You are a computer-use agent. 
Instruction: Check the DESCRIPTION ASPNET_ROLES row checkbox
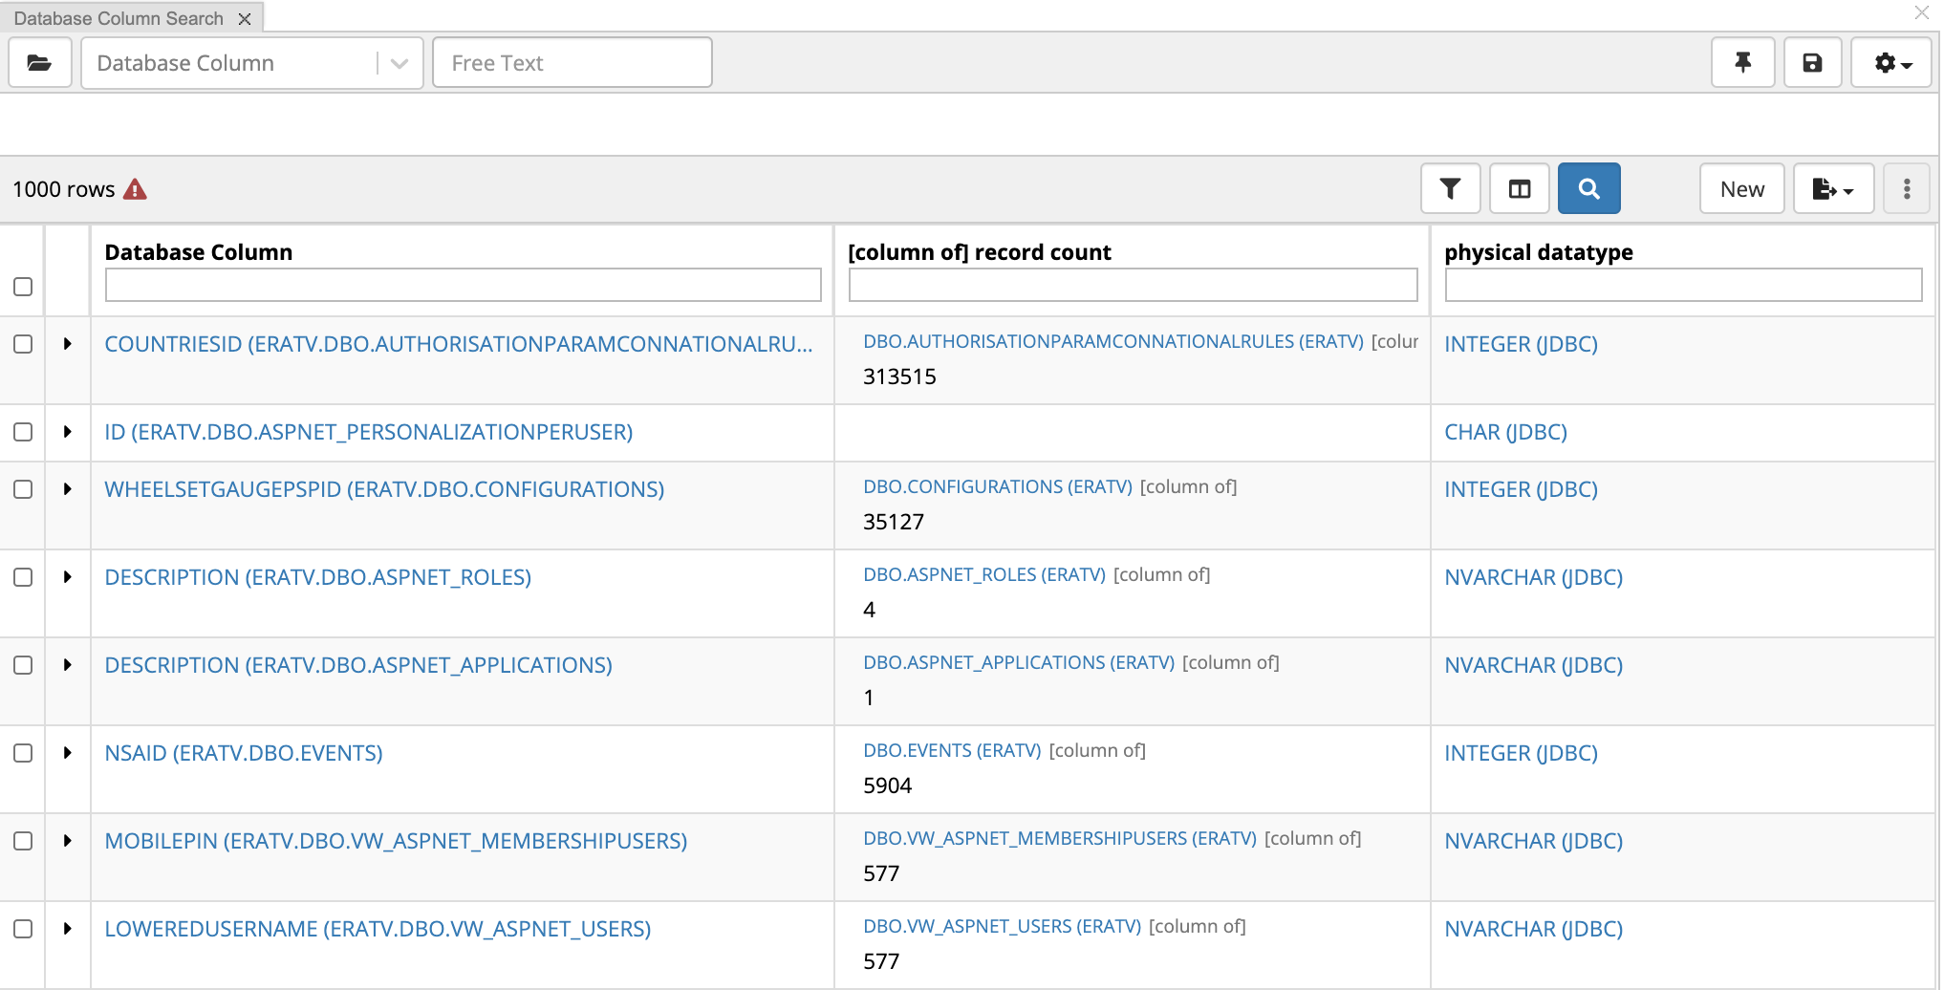click(23, 577)
